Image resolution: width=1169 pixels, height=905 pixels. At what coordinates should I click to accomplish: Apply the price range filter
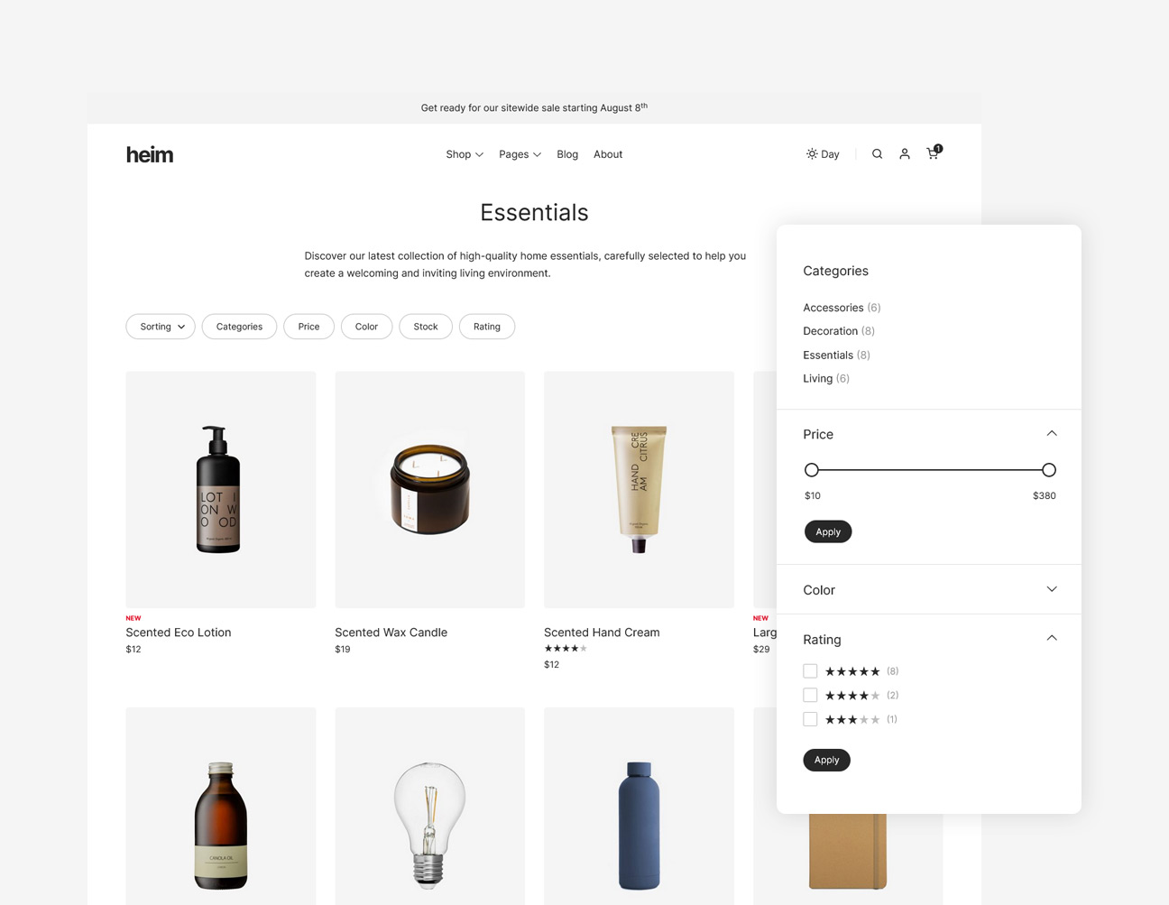pyautogui.click(x=828, y=531)
